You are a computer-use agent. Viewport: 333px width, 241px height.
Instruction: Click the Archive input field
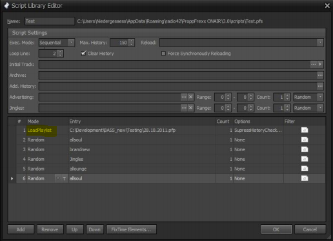coord(178,75)
